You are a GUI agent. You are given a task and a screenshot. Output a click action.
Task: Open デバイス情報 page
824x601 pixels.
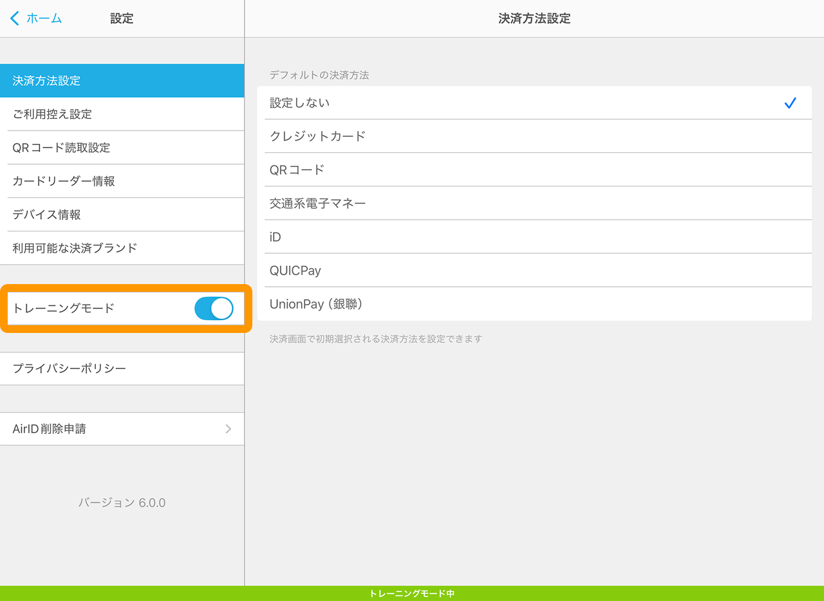(x=122, y=215)
